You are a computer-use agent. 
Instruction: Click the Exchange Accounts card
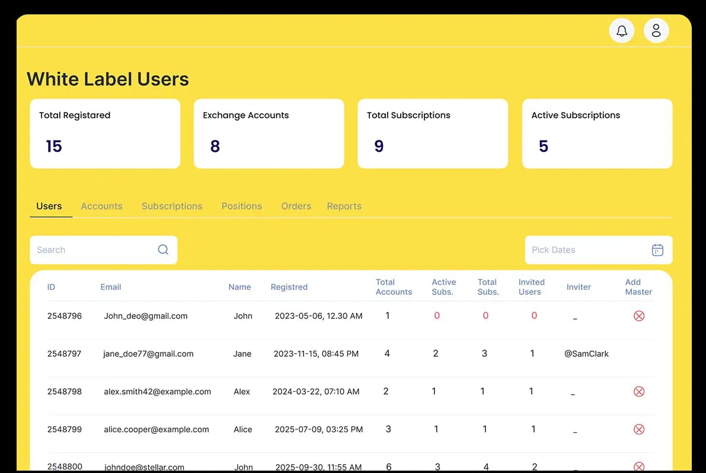(269, 134)
